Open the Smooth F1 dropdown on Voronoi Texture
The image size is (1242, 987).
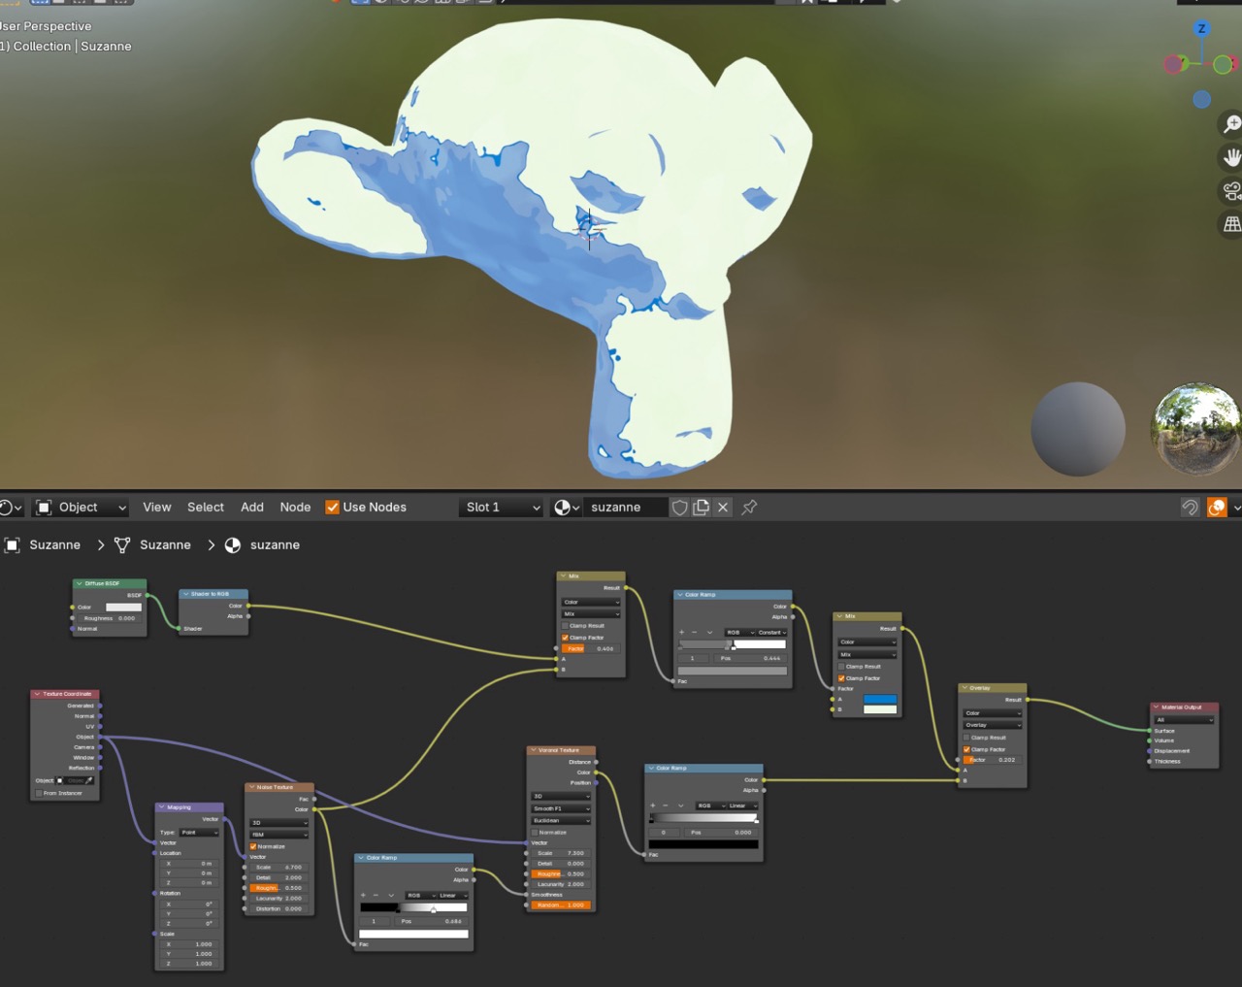coord(561,808)
